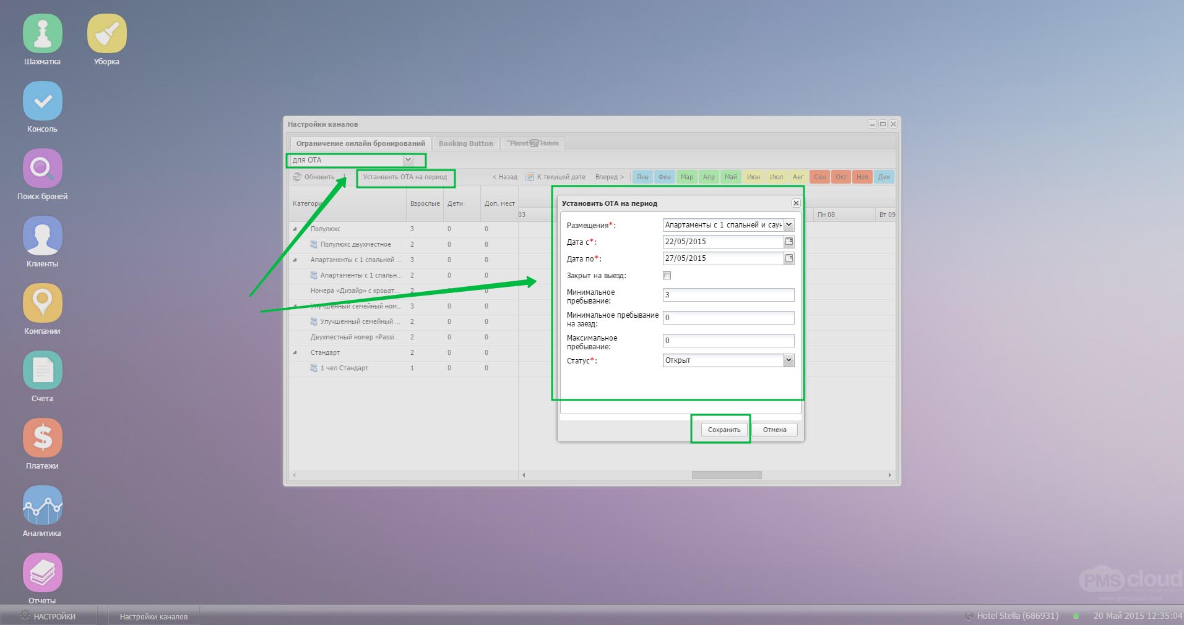The height and width of the screenshot is (625, 1184).
Task: Click the calendar horizontal scrollbar thumb
Action: coord(727,475)
